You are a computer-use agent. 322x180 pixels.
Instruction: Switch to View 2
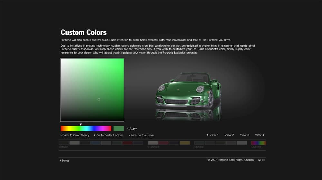(229, 135)
